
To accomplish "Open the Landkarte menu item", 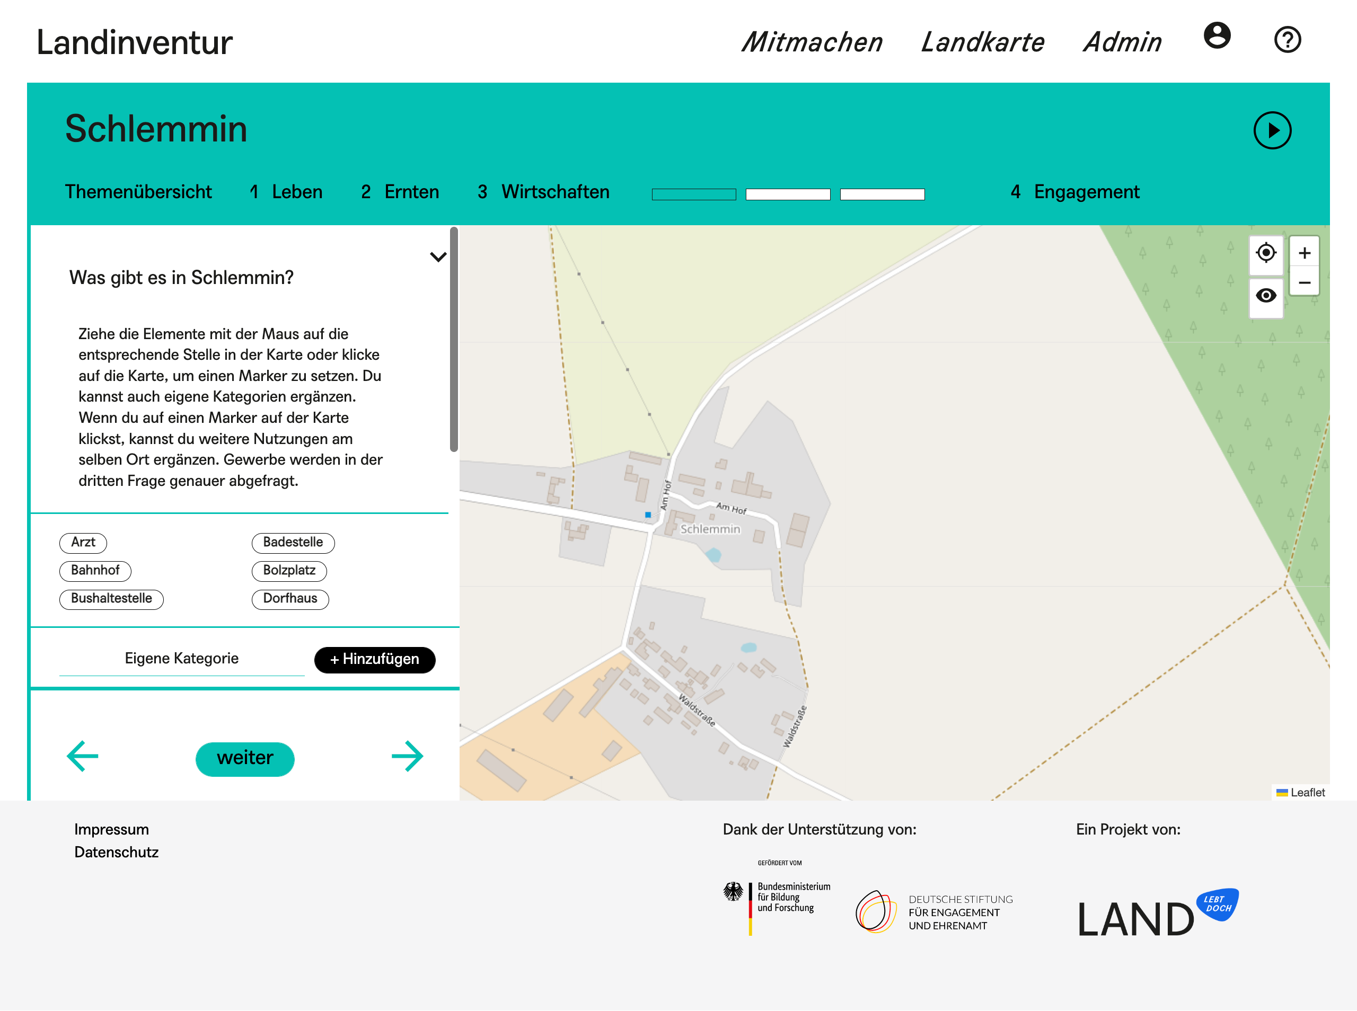I will pyautogui.click(x=982, y=42).
